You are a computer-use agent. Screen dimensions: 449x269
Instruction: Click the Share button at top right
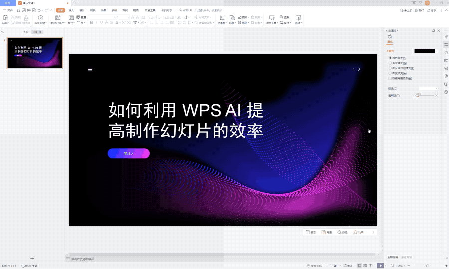(431, 10)
